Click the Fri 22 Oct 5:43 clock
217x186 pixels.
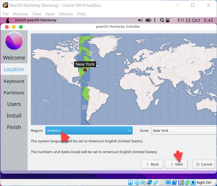tap(195, 20)
